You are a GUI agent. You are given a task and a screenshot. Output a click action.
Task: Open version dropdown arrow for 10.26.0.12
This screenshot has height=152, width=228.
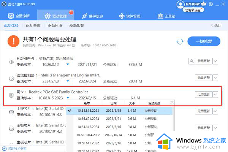click(x=68, y=64)
